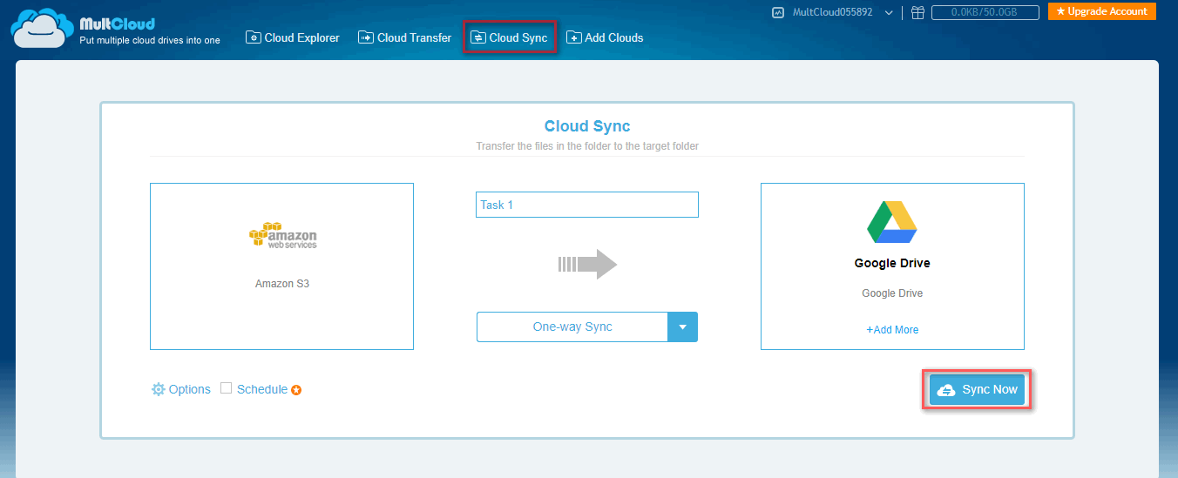Open the Add Clouds tab

606,37
